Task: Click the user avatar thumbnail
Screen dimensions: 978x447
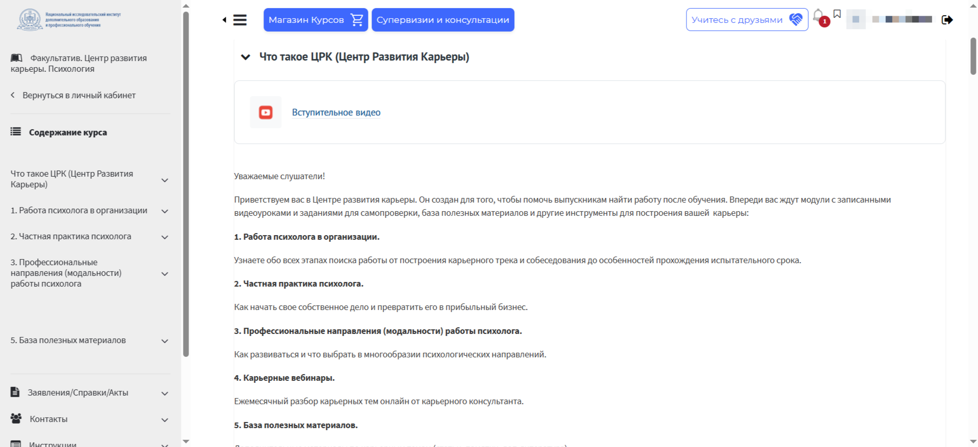Action: [856, 19]
